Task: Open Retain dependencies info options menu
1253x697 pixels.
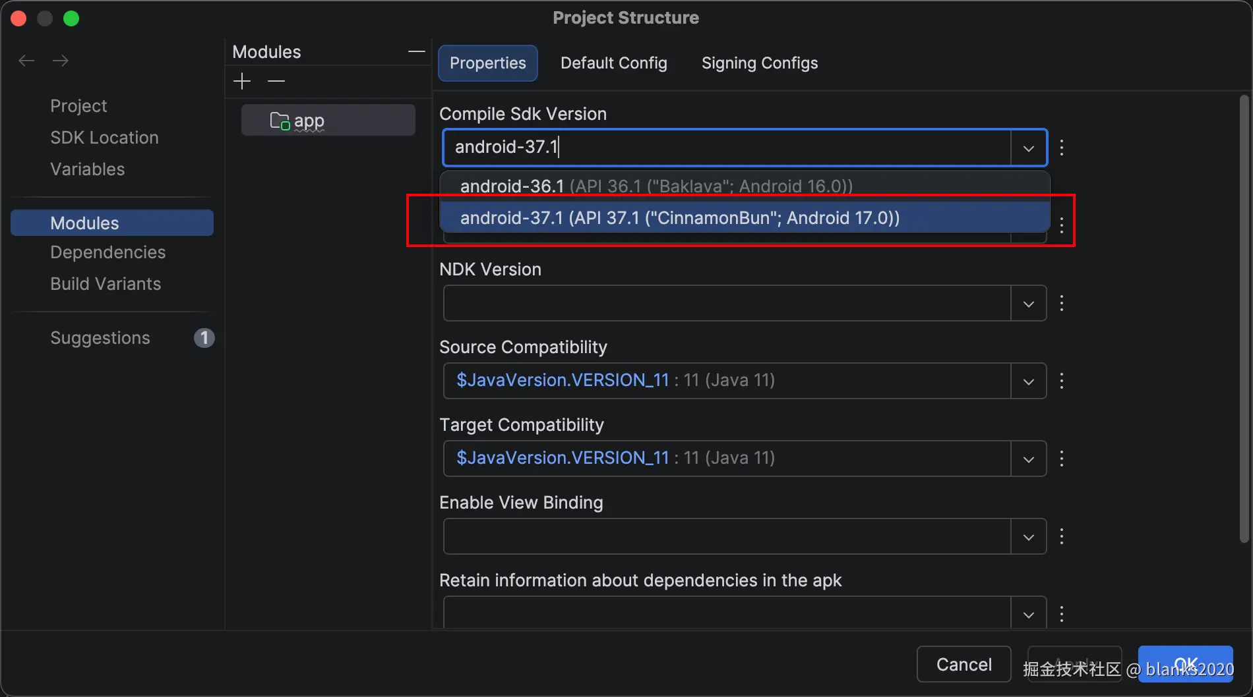Action: [x=1062, y=614]
